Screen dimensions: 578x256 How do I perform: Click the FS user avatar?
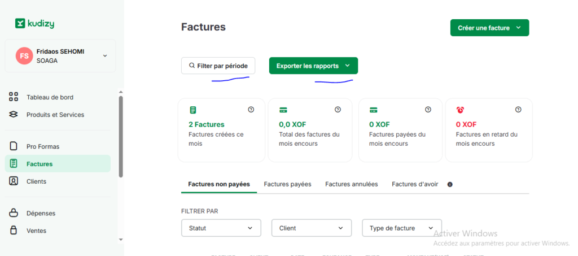coord(24,55)
